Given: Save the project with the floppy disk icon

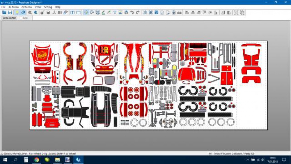Looking at the screenshot, I should tap(10, 13).
